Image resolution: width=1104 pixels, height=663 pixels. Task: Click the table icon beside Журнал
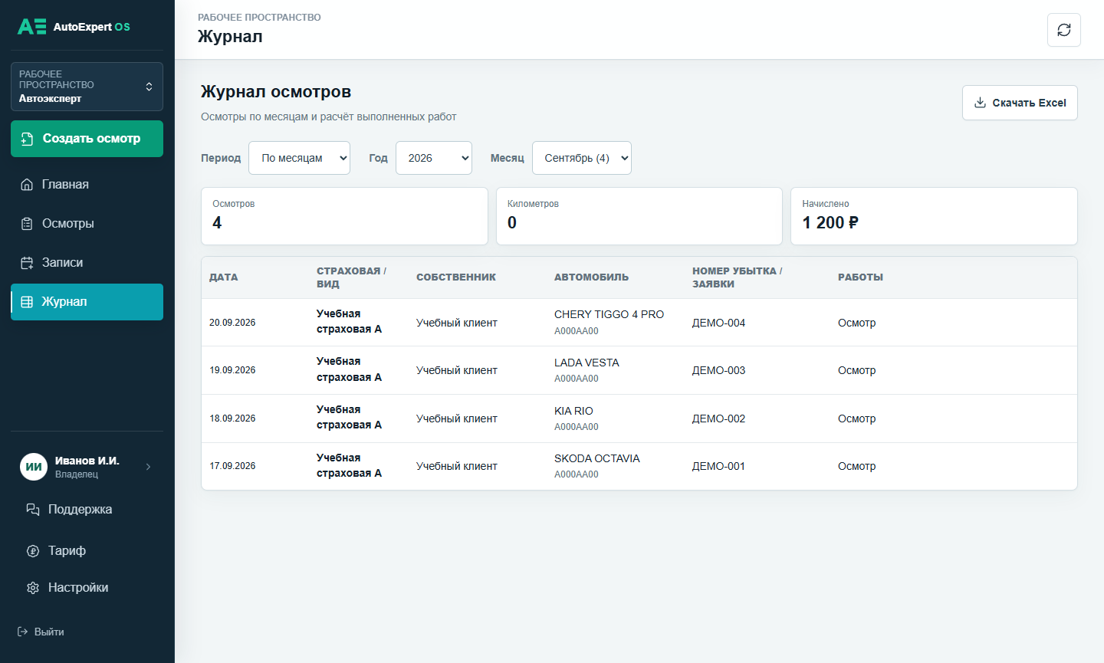click(x=27, y=302)
